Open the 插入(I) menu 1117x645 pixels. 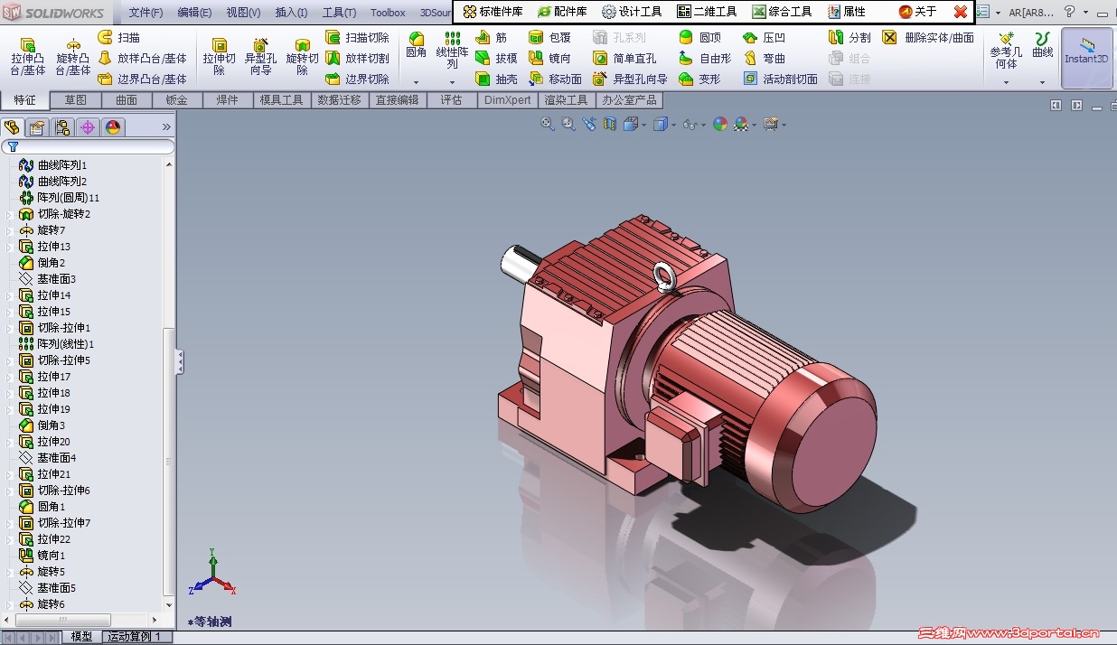(290, 13)
